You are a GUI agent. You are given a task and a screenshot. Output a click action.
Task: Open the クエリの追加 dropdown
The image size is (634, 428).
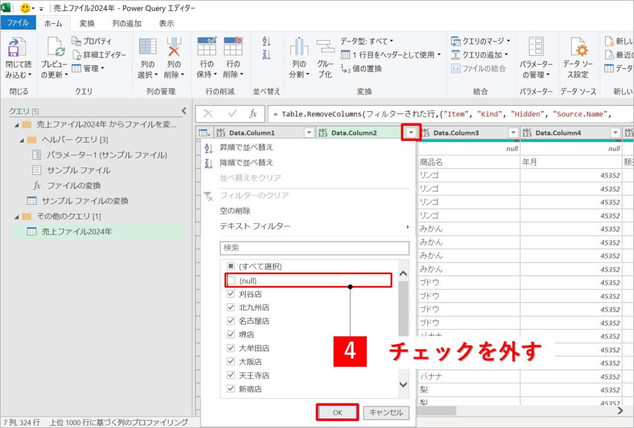click(480, 55)
